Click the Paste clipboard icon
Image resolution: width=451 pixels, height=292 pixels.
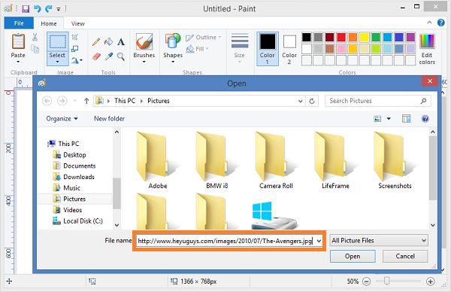[x=18, y=41]
